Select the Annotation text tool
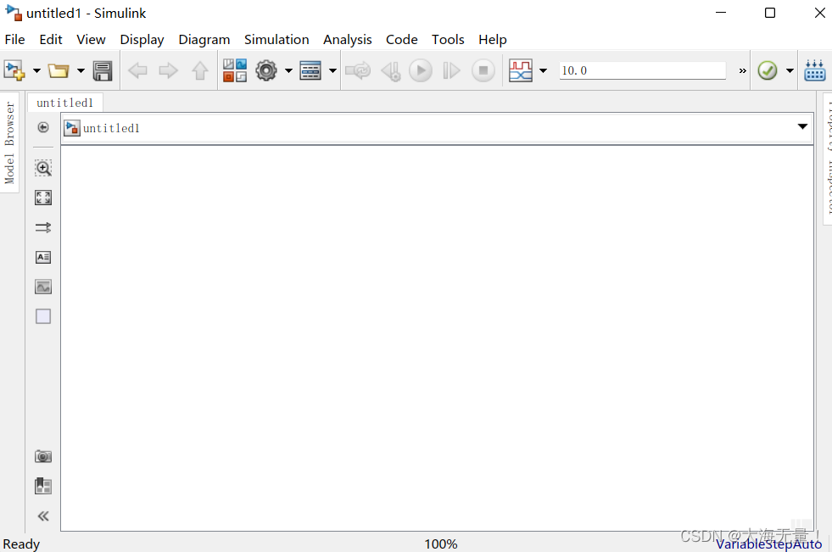This screenshot has width=832, height=552. pyautogui.click(x=43, y=257)
